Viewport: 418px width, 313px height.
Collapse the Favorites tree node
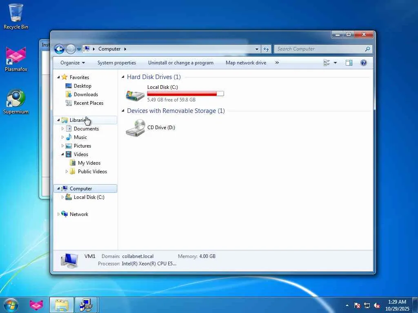(58, 77)
